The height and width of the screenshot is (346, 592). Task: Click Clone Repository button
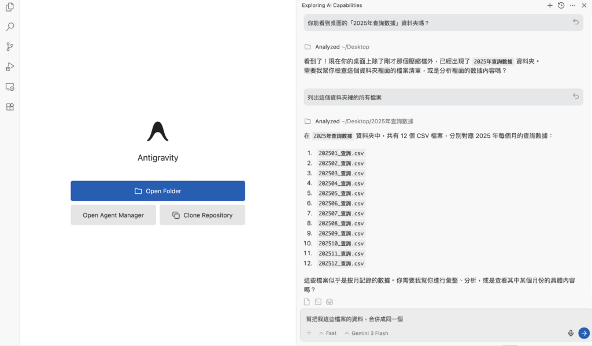click(x=202, y=215)
